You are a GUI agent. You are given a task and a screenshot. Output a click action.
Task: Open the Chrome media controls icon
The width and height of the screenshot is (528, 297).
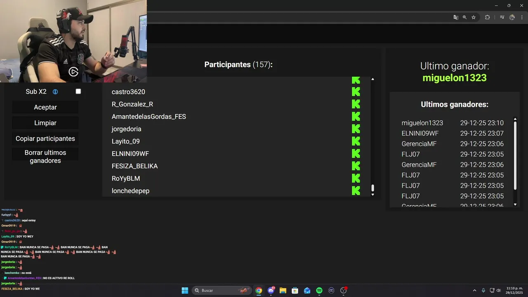(x=502, y=17)
